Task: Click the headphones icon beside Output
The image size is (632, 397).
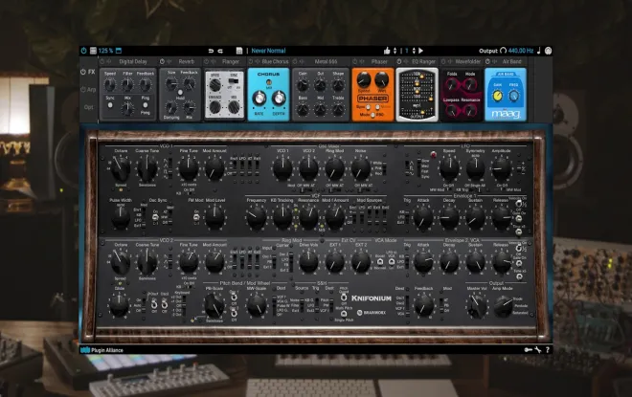Action: 503,51
